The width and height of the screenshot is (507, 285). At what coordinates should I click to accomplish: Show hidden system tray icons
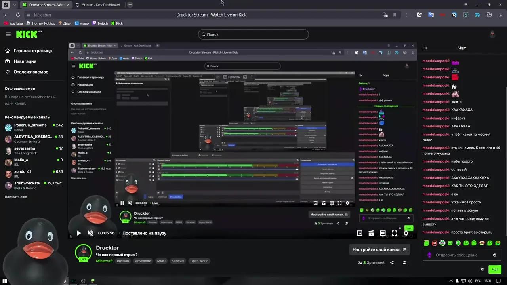pyautogui.click(x=451, y=281)
